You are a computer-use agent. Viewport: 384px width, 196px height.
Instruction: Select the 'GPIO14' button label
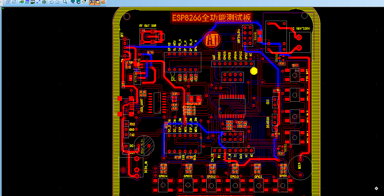click(x=163, y=176)
